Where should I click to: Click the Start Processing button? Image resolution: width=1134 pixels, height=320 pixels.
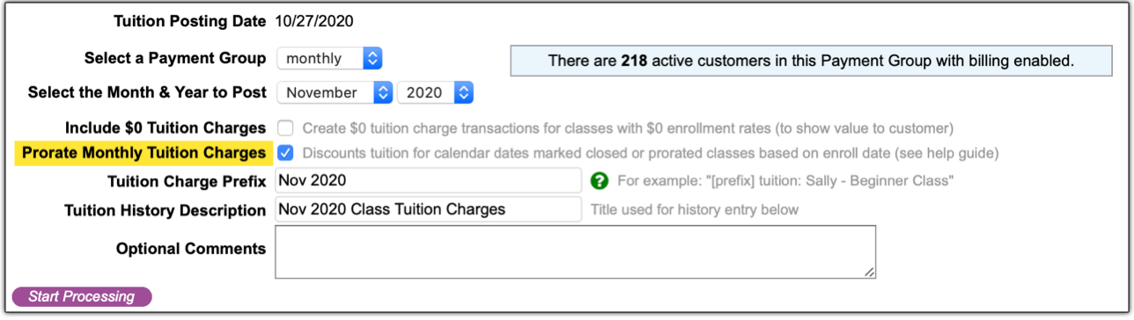81,296
